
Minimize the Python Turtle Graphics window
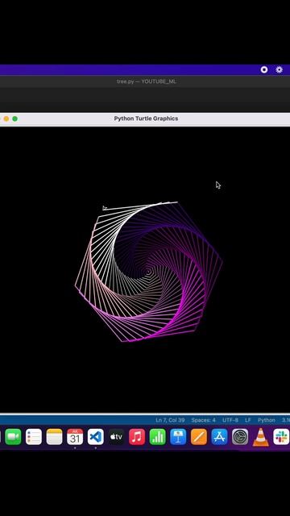pos(6,119)
